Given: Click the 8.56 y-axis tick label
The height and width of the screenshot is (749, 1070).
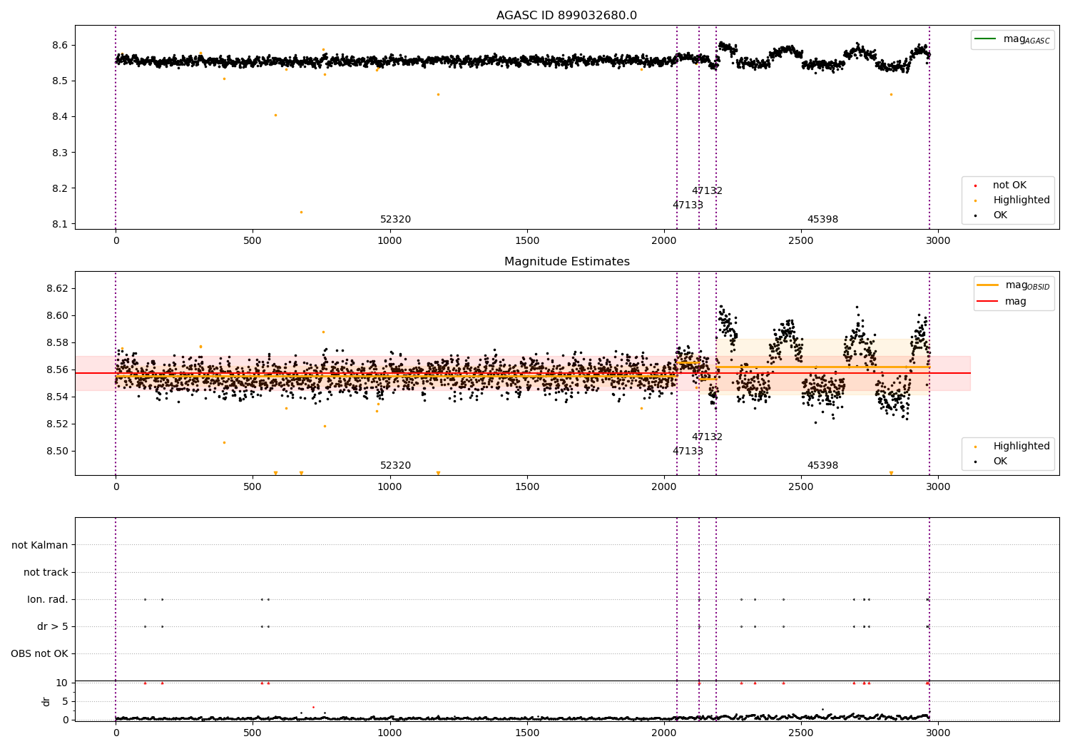Looking at the screenshot, I should (x=56, y=370).
